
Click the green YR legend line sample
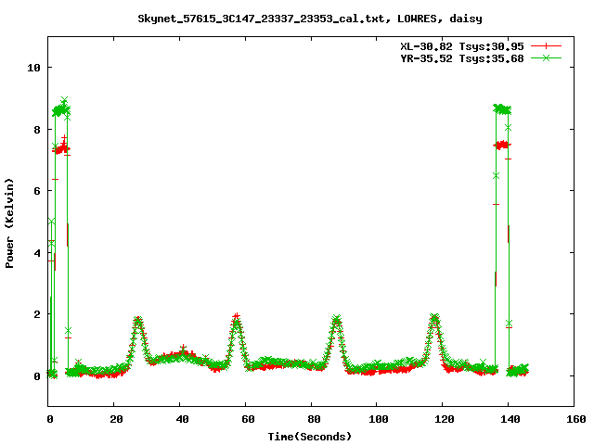[546, 57]
